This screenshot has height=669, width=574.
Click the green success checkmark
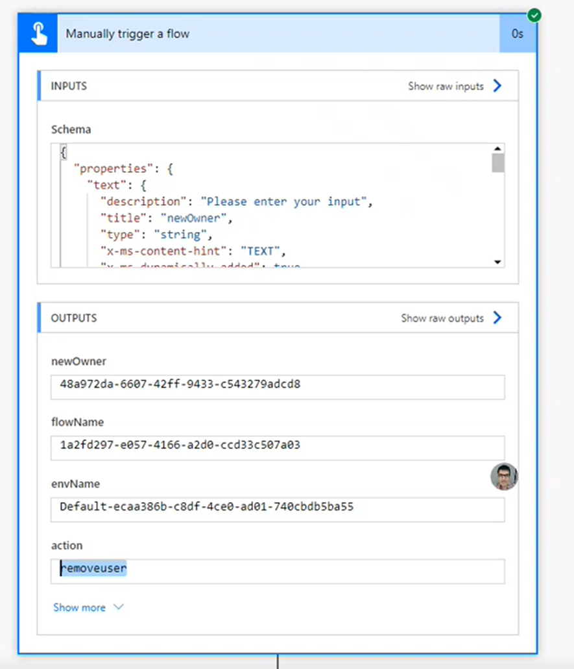(x=534, y=14)
